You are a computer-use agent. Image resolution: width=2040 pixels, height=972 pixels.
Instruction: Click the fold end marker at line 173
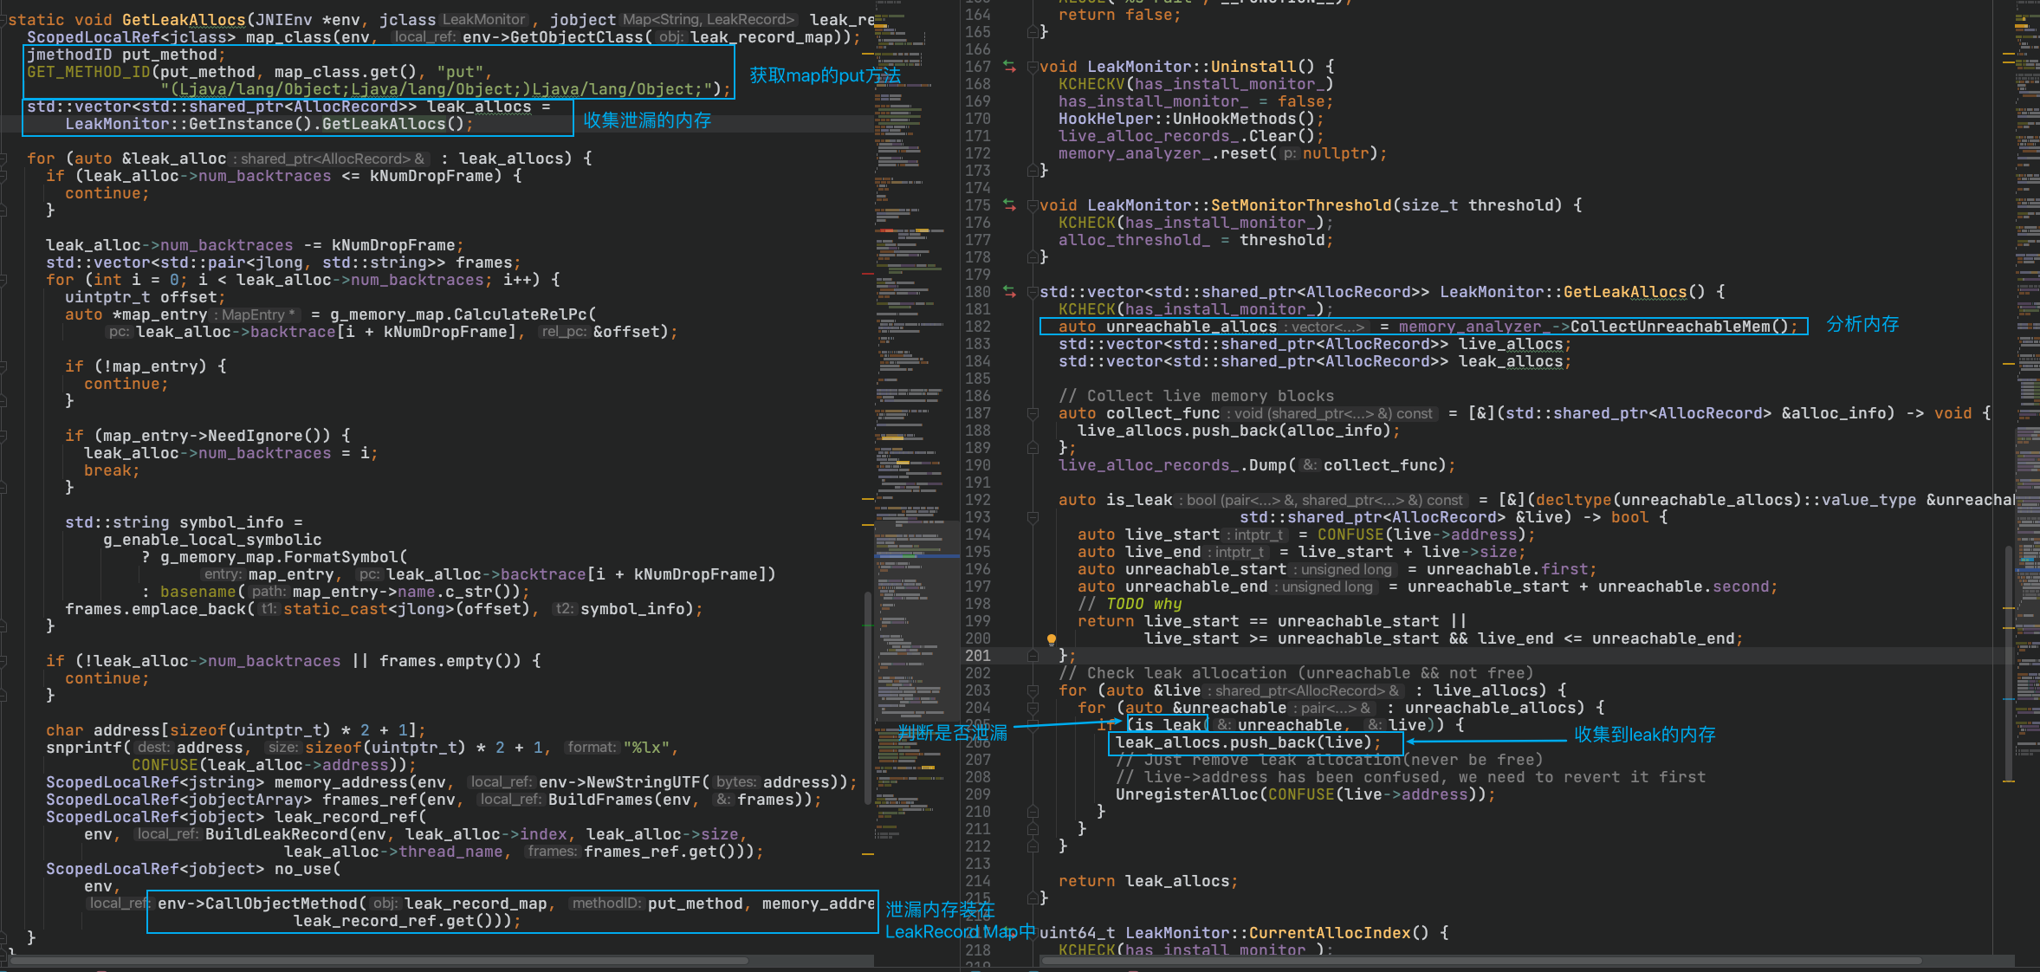(x=1033, y=171)
